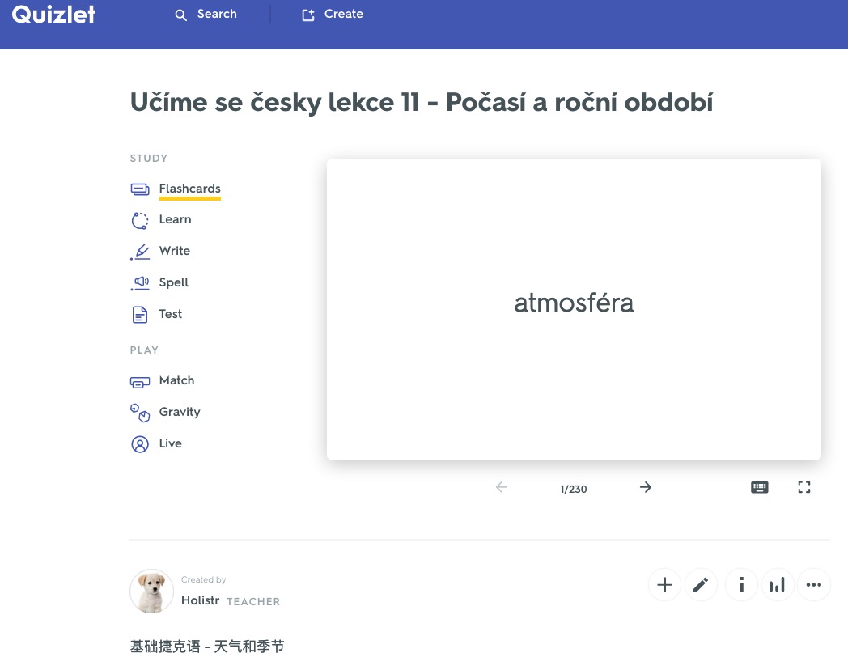848x670 pixels.
Task: Click the Create button in header
Action: point(333,15)
